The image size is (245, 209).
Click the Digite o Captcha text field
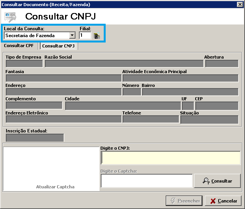(x=147, y=181)
